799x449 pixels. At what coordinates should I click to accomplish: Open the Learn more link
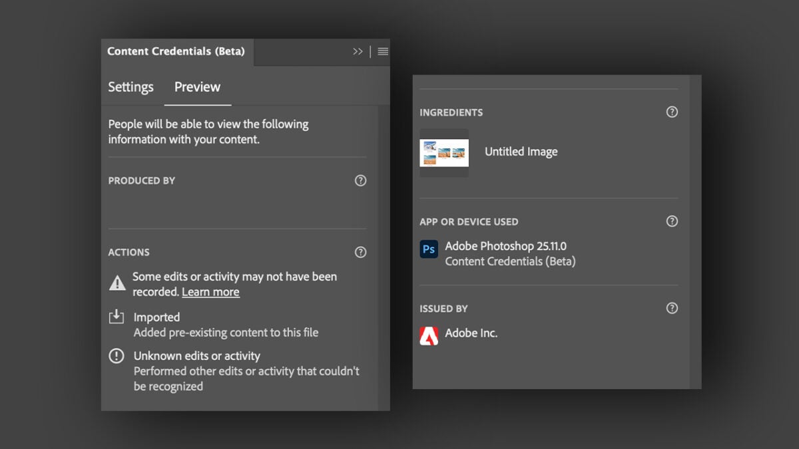[x=210, y=292]
